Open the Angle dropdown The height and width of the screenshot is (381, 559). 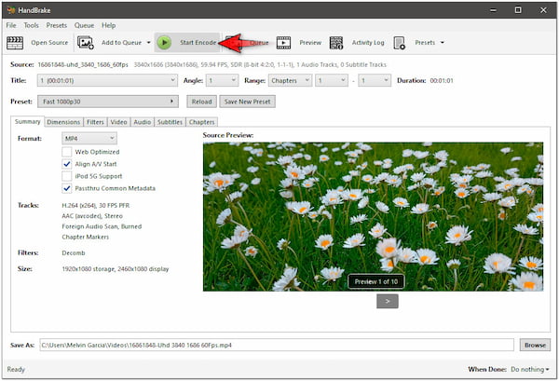[222, 80]
